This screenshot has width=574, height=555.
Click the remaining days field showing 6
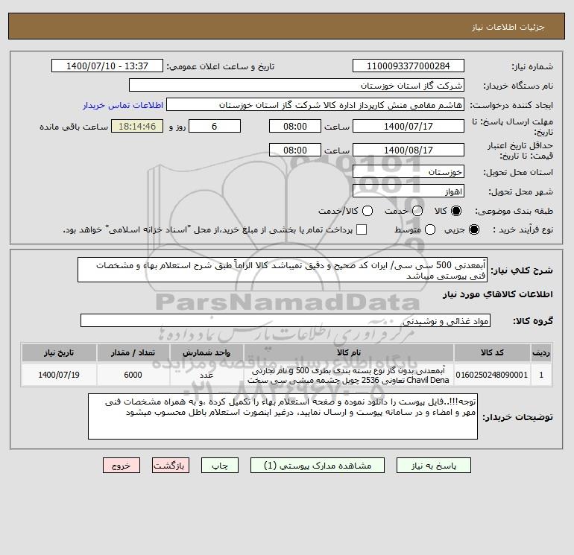point(215,126)
